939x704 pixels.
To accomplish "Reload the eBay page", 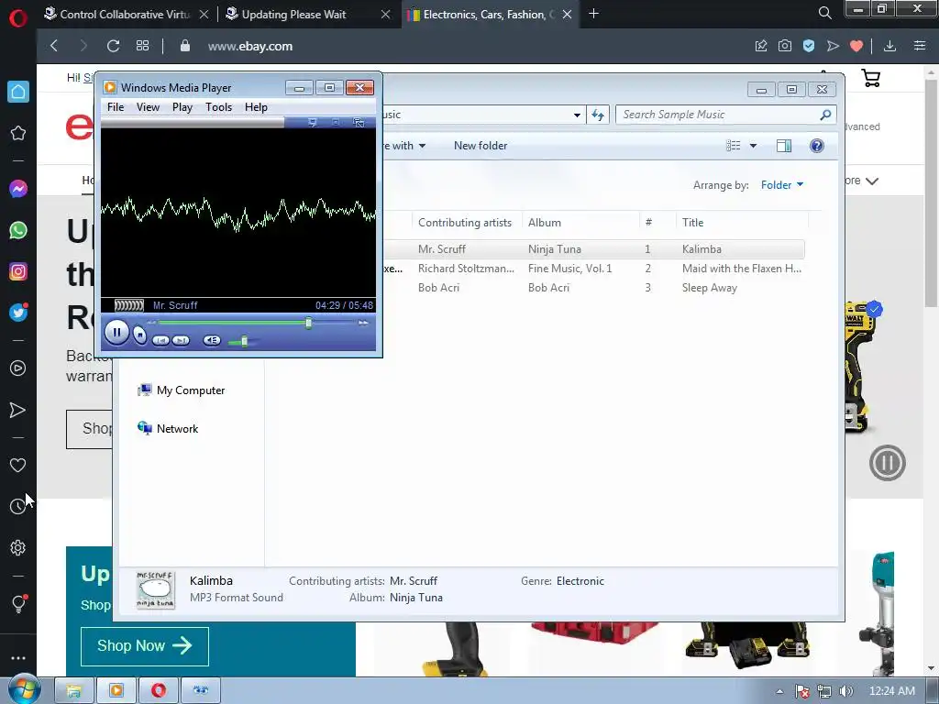I will (113, 46).
